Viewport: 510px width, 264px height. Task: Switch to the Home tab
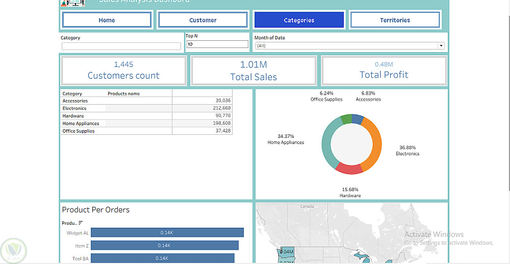pyautogui.click(x=107, y=20)
